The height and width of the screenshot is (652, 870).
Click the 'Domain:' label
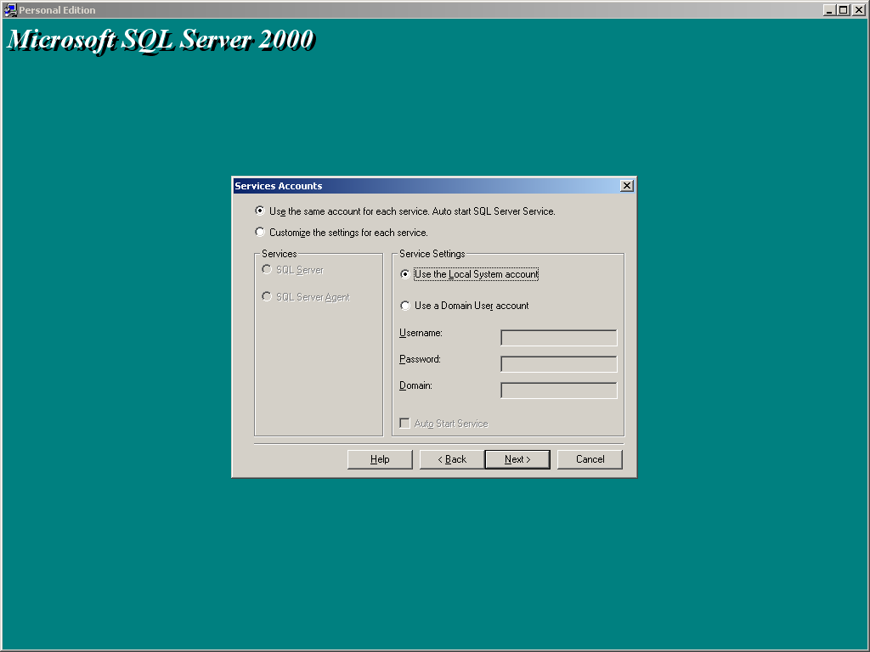tap(415, 385)
